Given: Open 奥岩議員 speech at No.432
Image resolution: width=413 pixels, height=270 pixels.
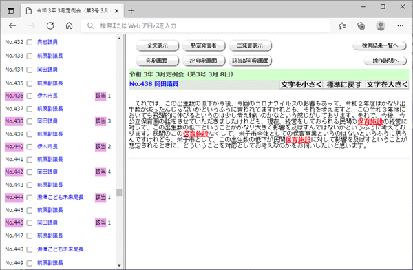Looking at the screenshot, I should pyautogui.click(x=47, y=42).
